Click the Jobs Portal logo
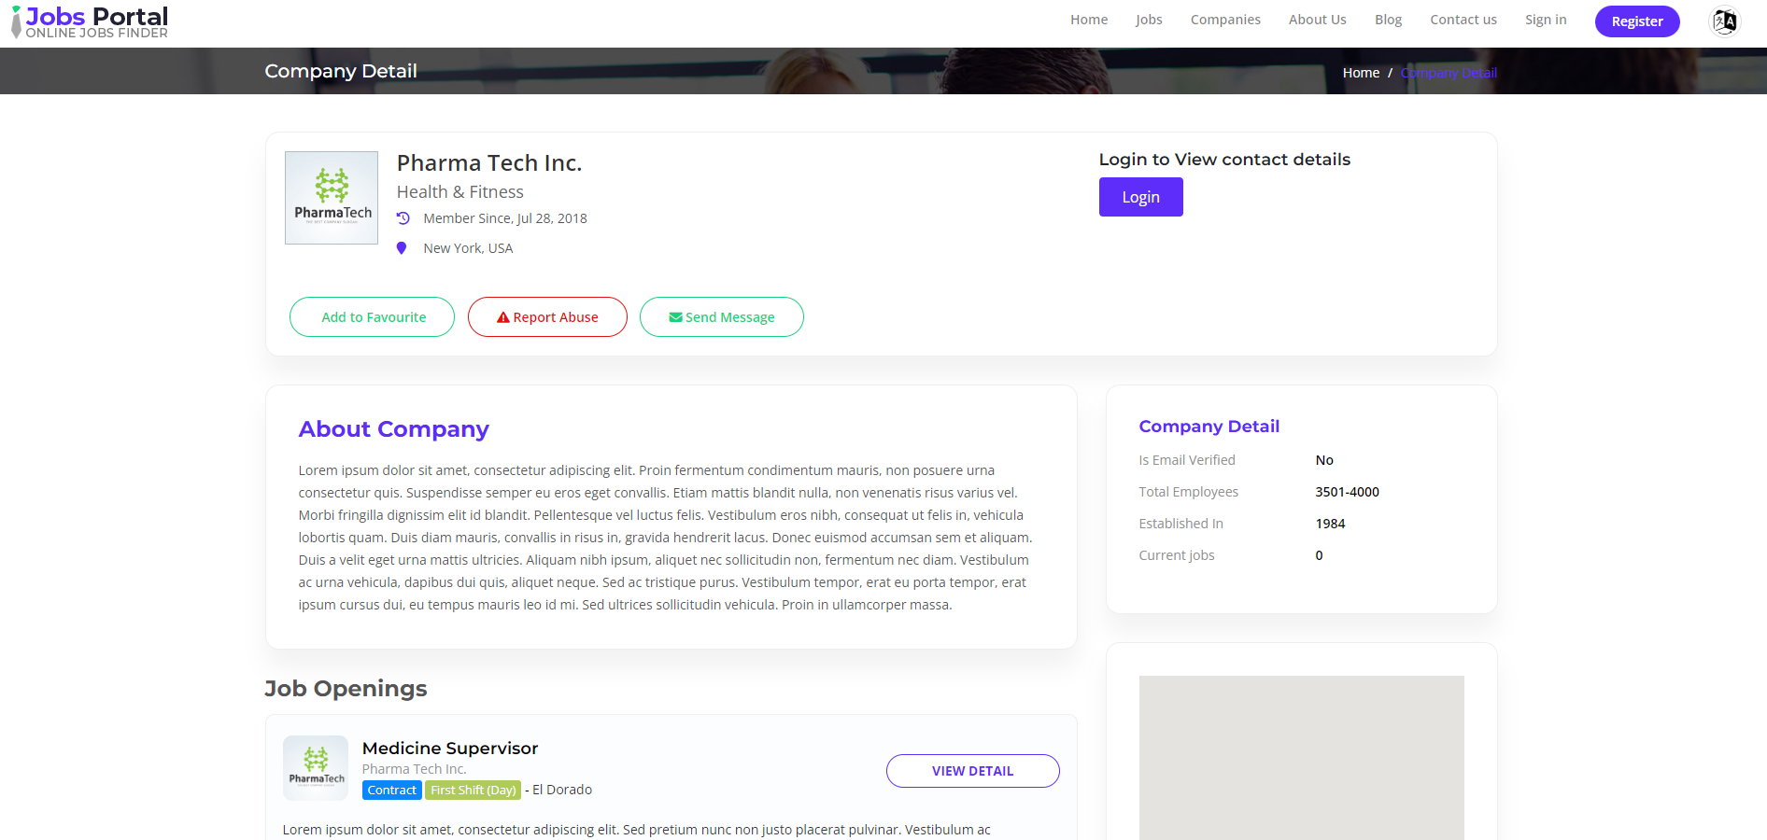Viewport: 1767px width, 840px height. [90, 22]
